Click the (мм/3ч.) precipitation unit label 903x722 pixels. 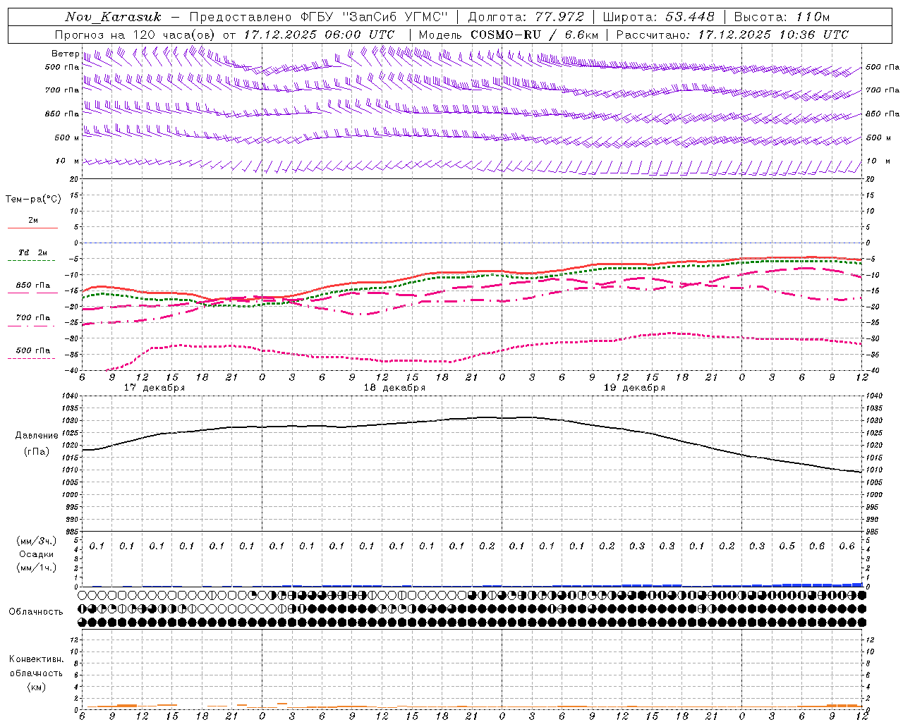(x=37, y=541)
